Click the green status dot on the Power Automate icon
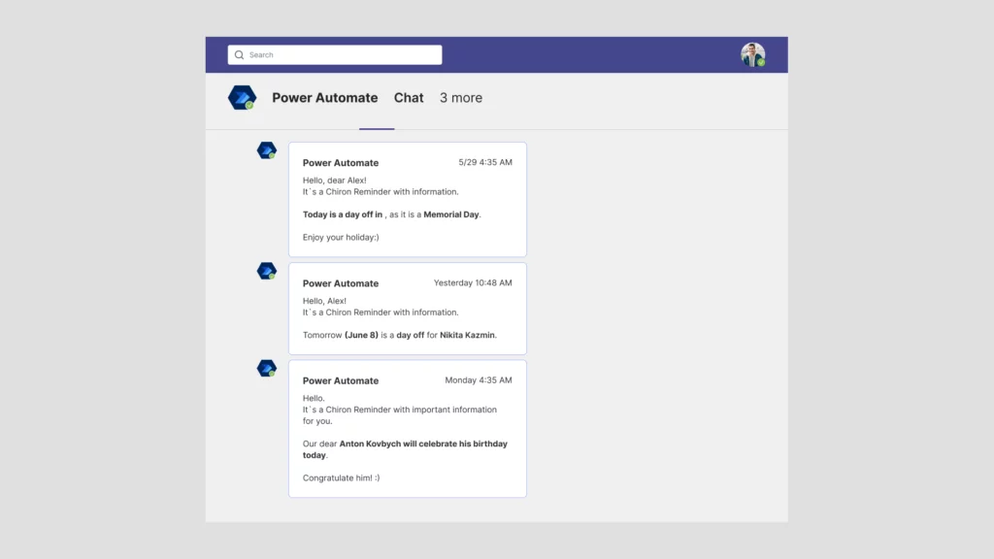Screen dimensions: 994x559 [x=250, y=105]
